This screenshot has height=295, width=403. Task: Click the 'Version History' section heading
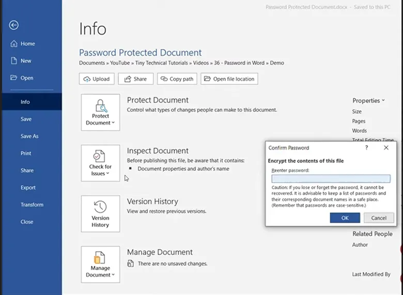(152, 202)
